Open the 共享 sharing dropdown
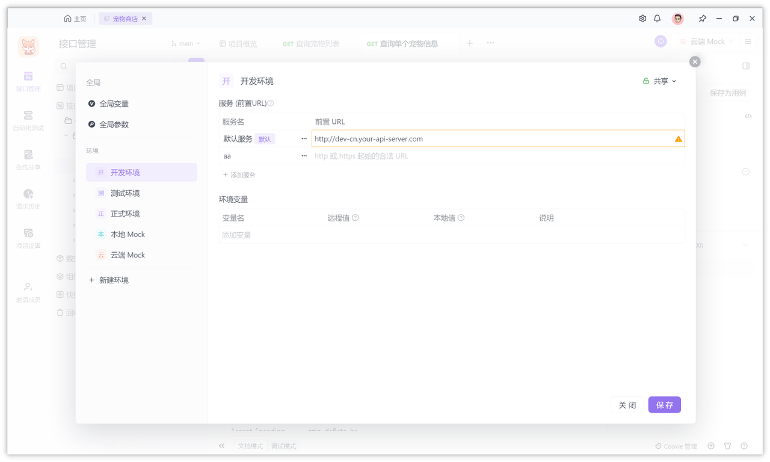Viewport: 770px width, 462px height. [x=660, y=81]
